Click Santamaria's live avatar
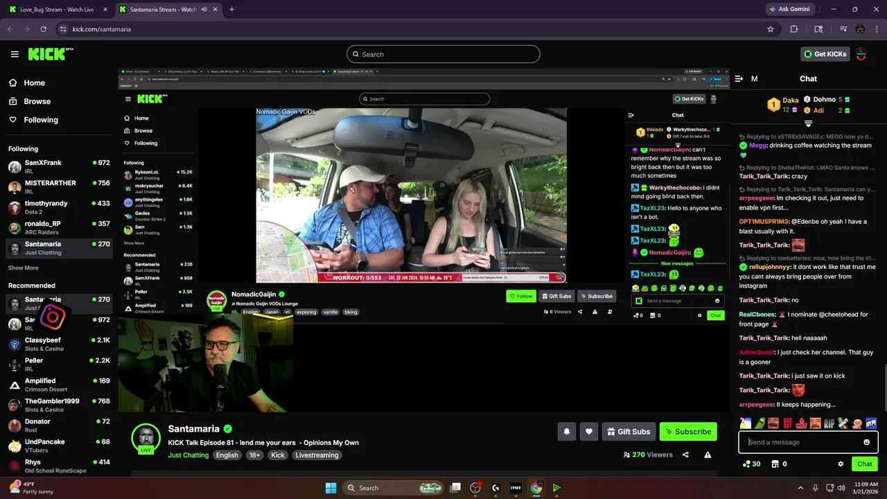The height and width of the screenshot is (499, 887). click(146, 438)
